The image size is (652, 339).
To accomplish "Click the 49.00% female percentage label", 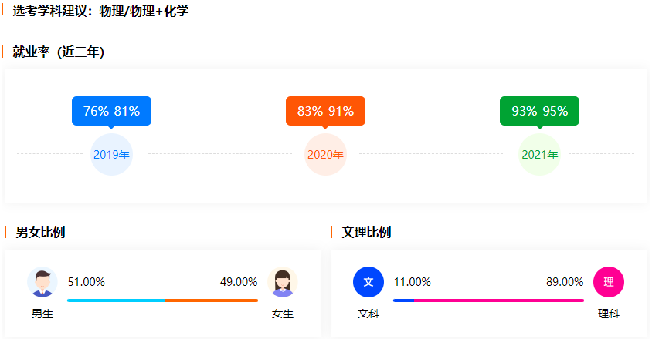I will (x=239, y=282).
